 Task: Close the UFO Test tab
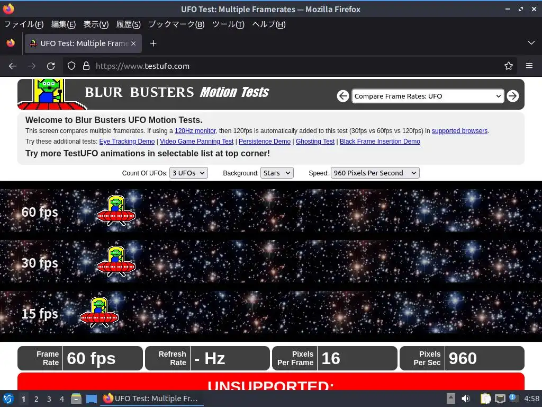click(133, 43)
